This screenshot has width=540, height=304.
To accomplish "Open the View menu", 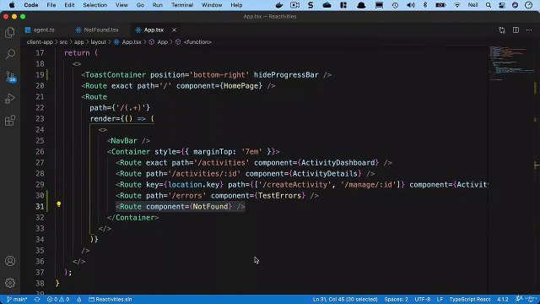I will (x=121, y=5).
